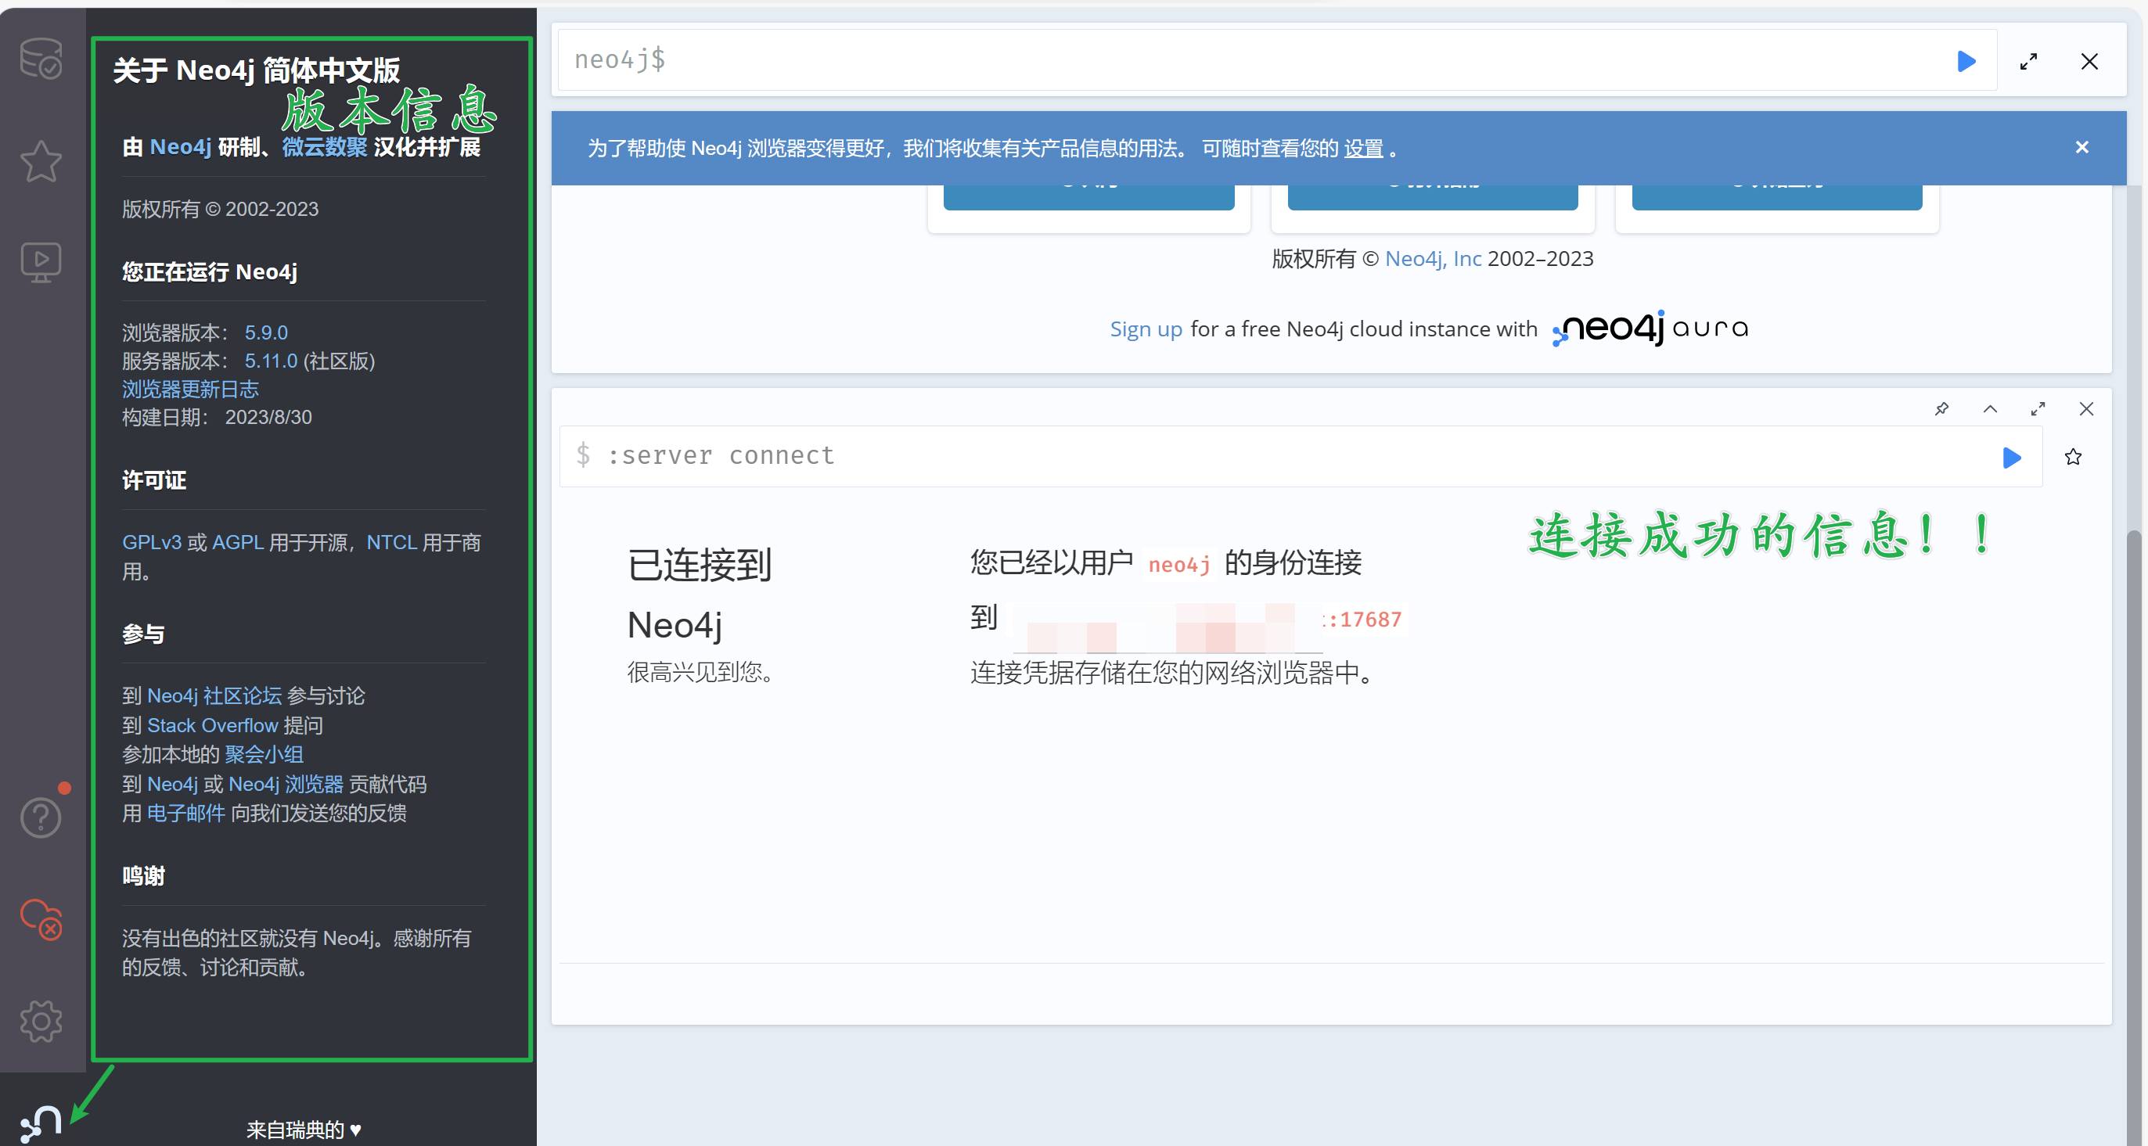Open the Settings gear sidebar icon
2148x1146 pixels.
(41, 1022)
